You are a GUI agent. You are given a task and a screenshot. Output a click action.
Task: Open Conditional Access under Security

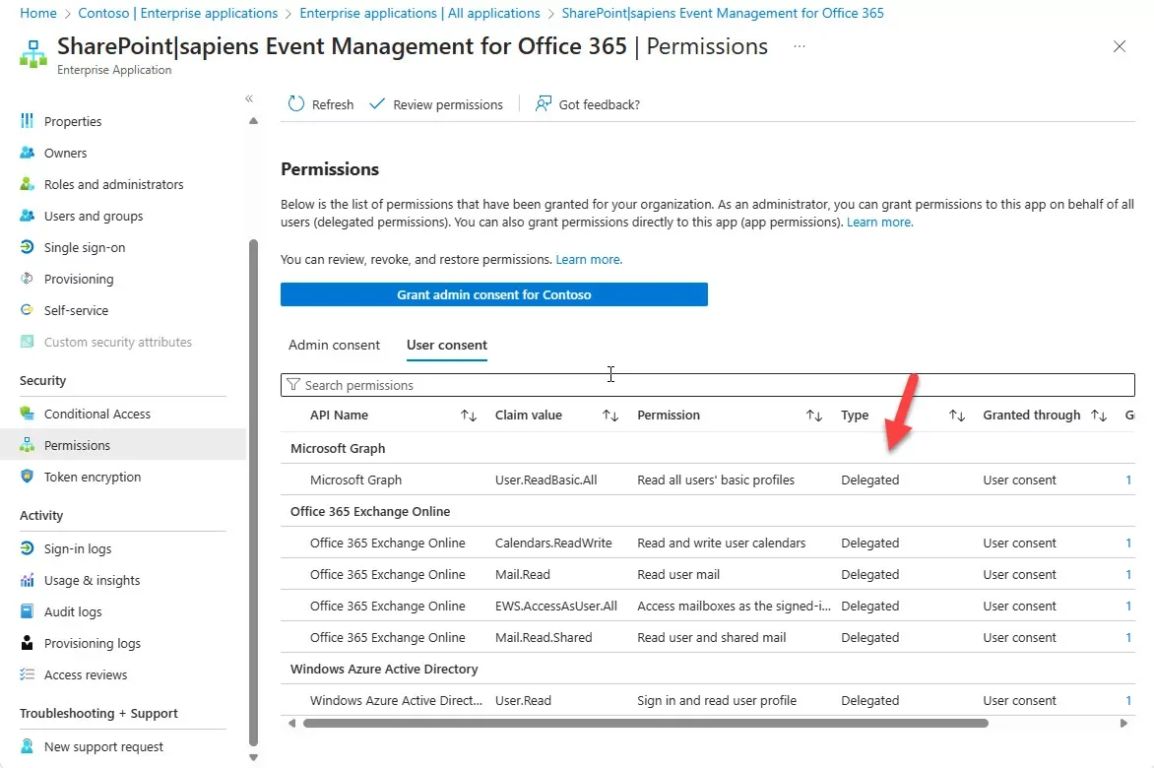(x=97, y=415)
